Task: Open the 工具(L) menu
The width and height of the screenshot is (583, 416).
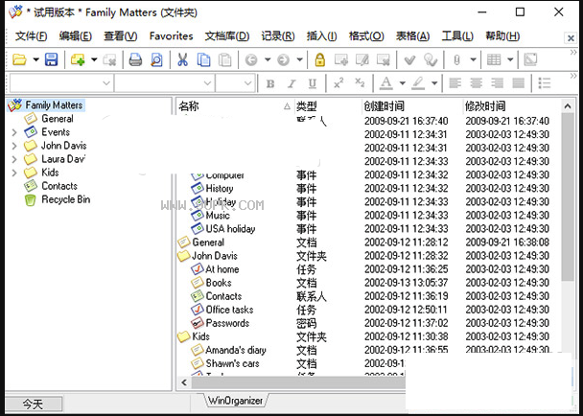Action: pos(457,36)
